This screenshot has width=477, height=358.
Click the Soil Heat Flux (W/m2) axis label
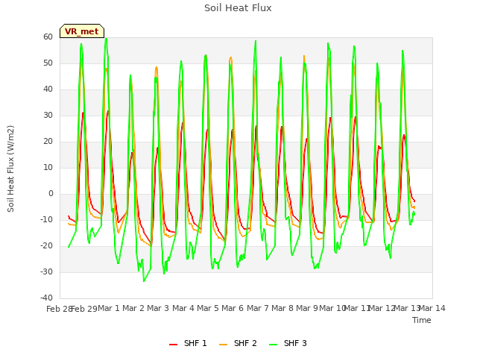(10, 169)
